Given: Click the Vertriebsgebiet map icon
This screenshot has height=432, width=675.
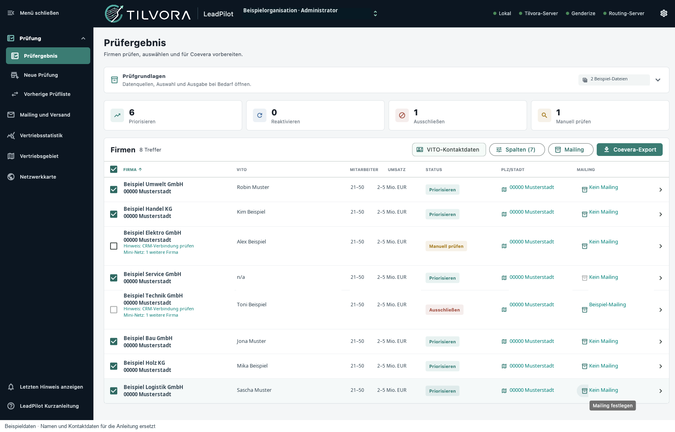Looking at the screenshot, I should click(x=11, y=156).
